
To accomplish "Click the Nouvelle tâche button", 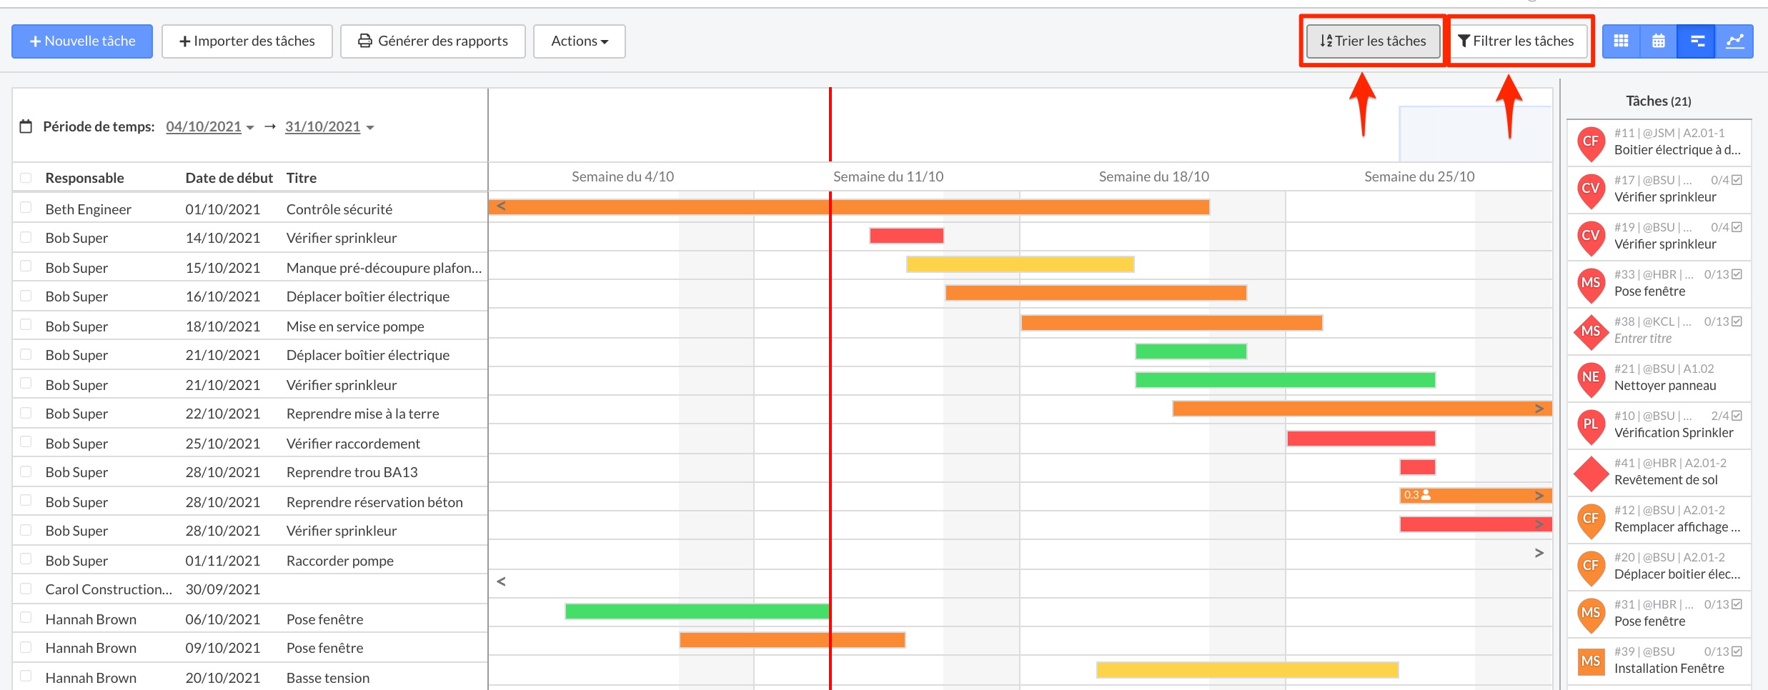I will coord(82,41).
